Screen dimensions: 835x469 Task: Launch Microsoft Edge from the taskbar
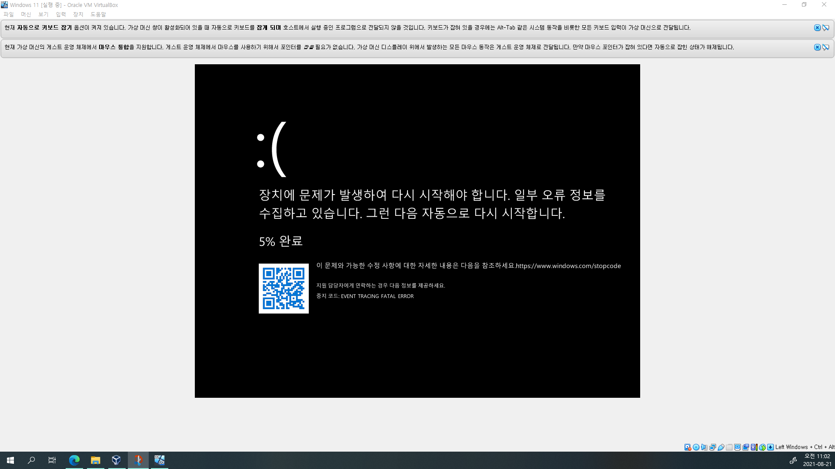tap(74, 460)
